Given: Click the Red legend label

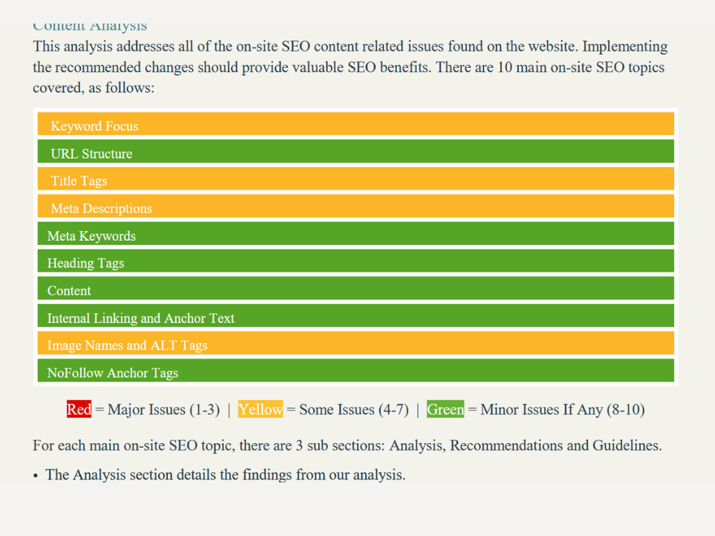Looking at the screenshot, I should click(79, 409).
